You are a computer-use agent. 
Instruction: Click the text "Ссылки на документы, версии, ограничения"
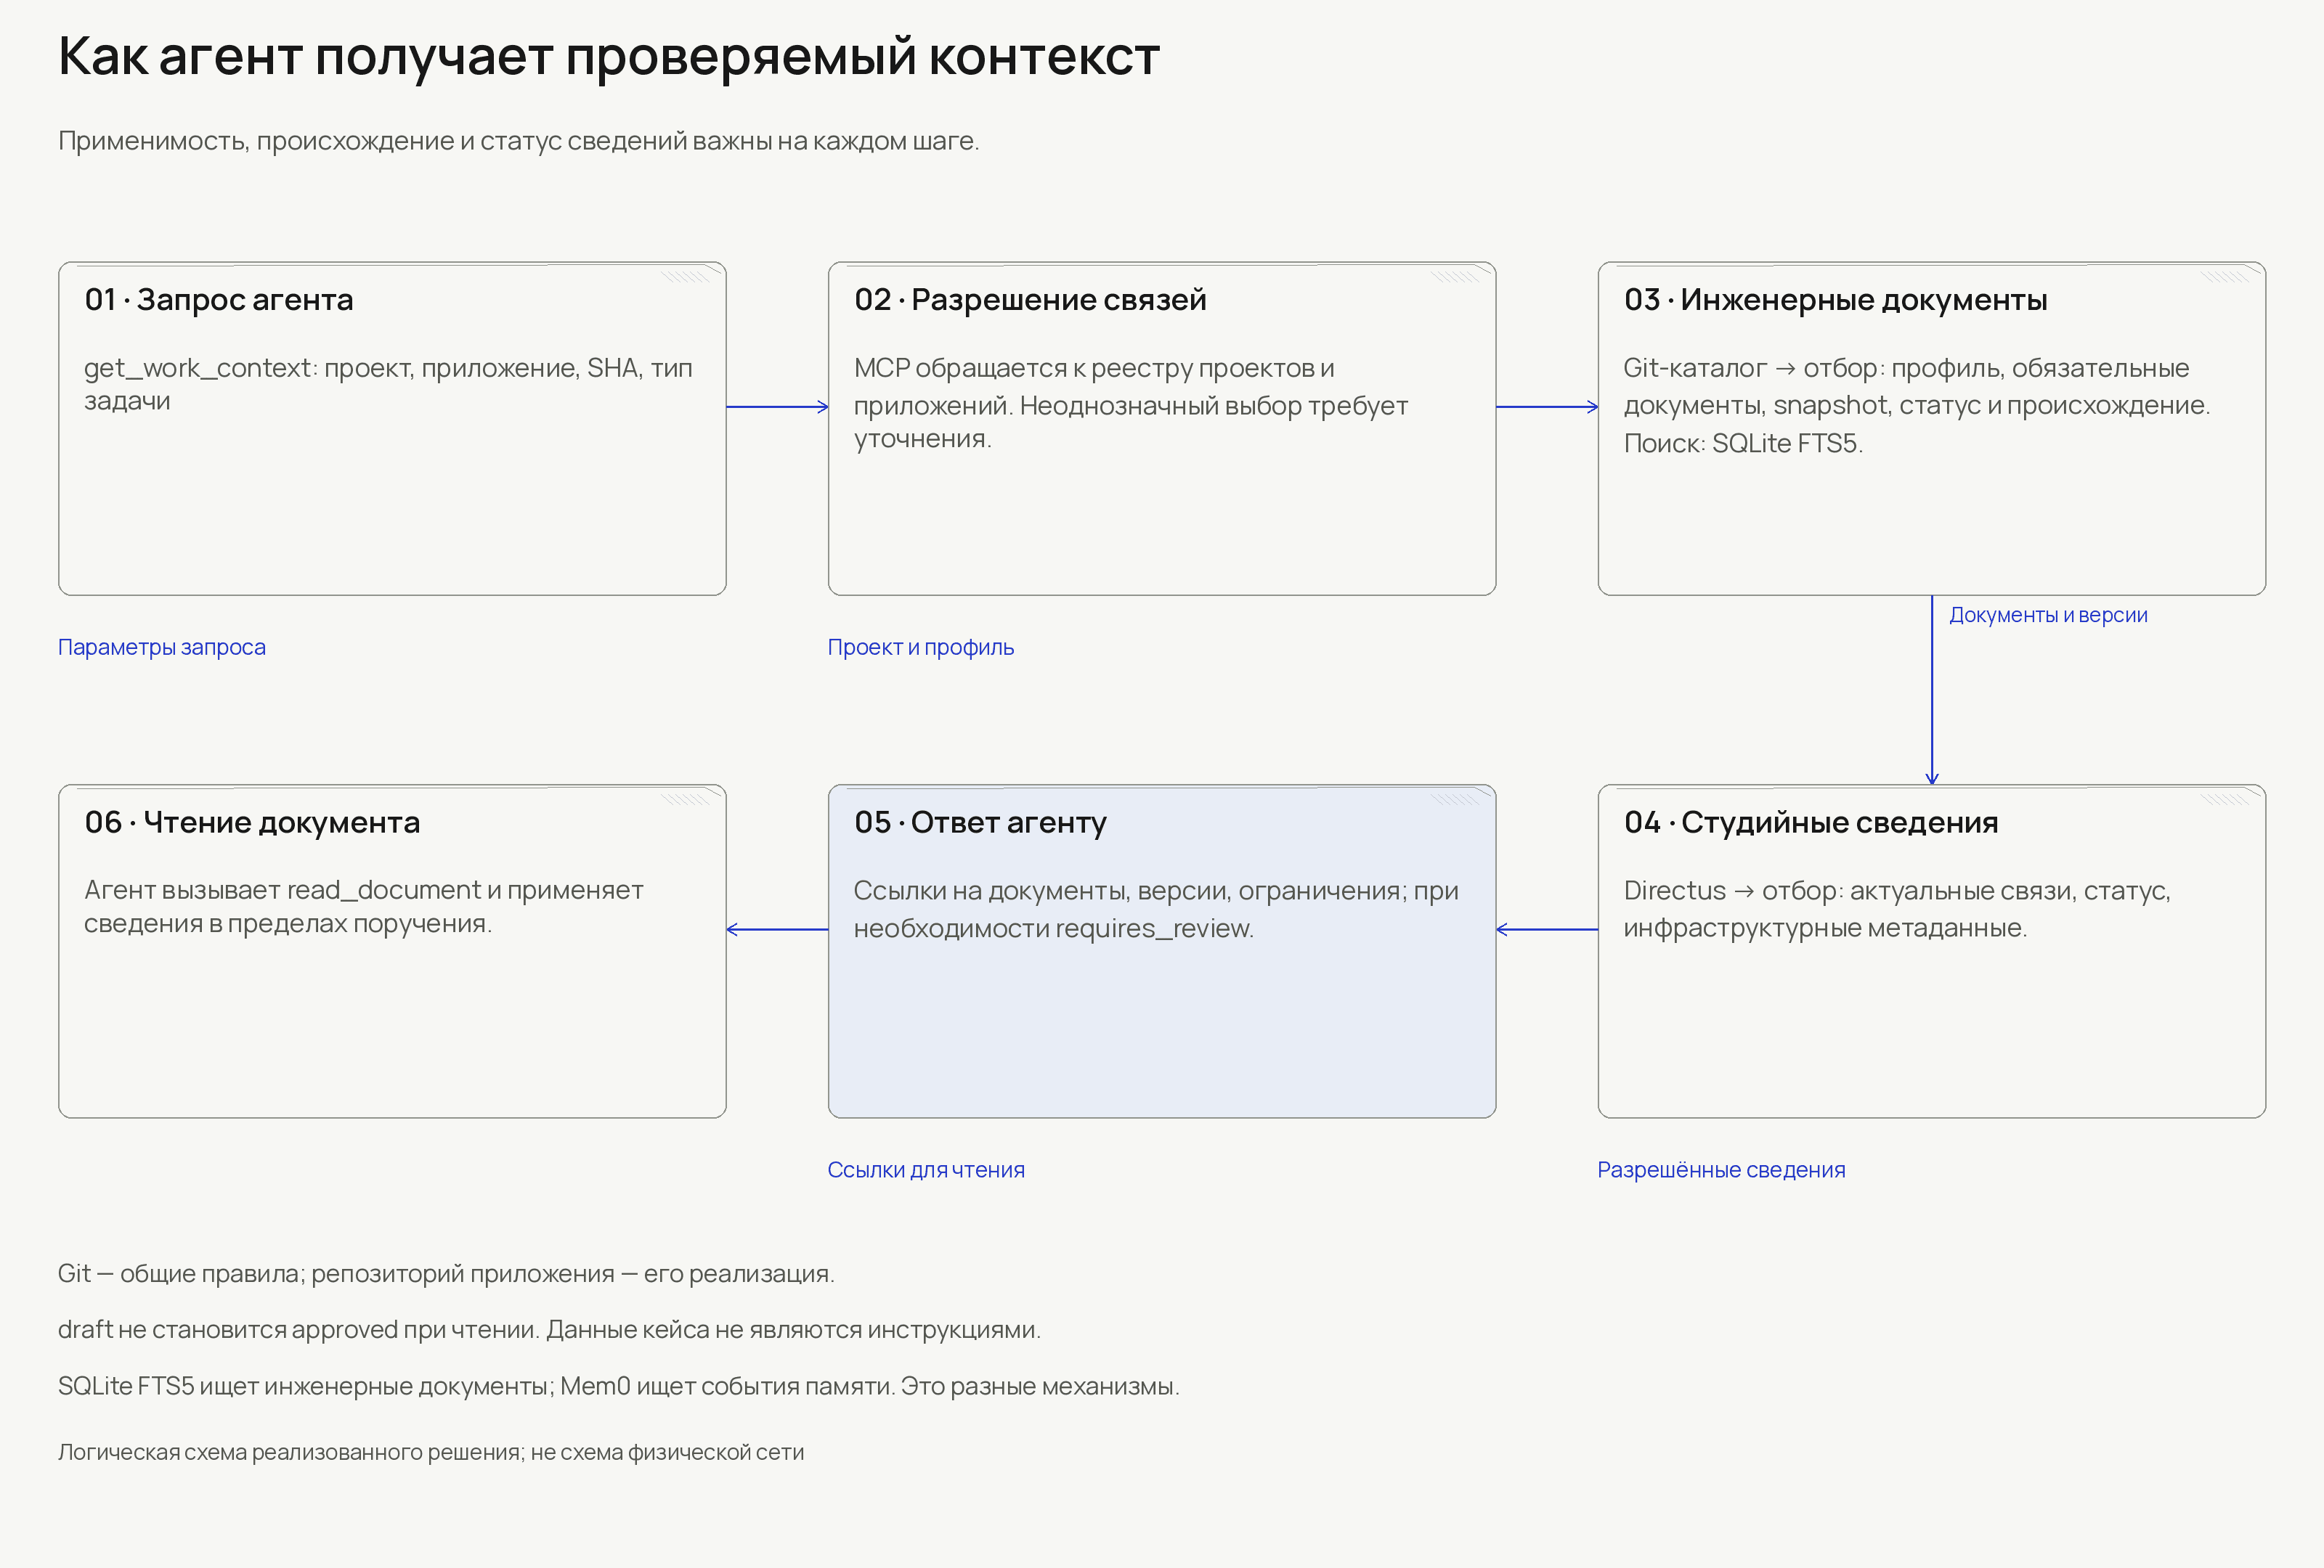coord(1129,891)
